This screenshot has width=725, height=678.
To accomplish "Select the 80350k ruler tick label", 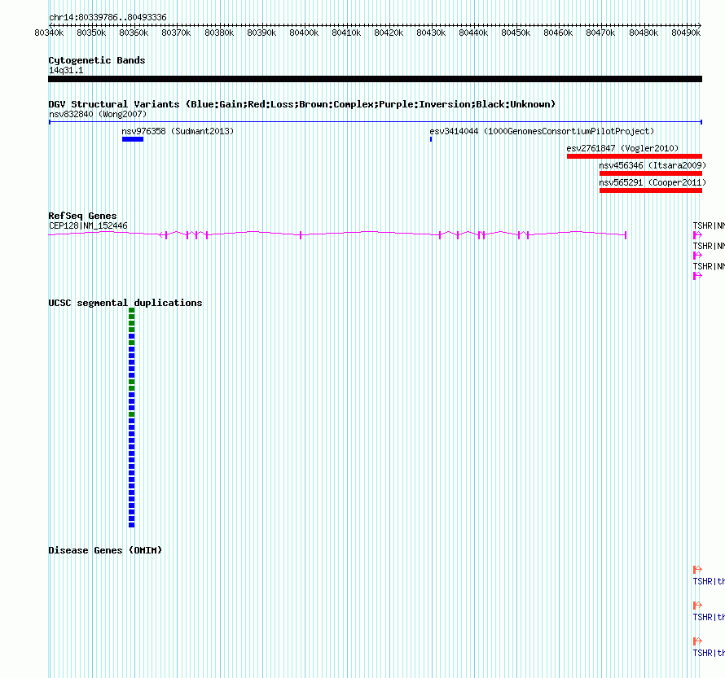I will [x=91, y=33].
